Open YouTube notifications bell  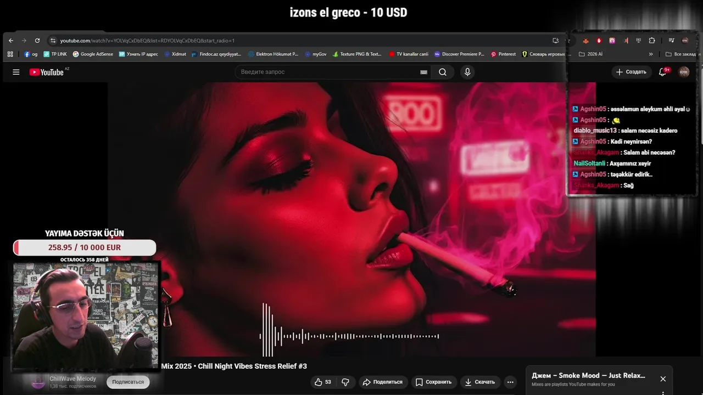tap(662, 72)
